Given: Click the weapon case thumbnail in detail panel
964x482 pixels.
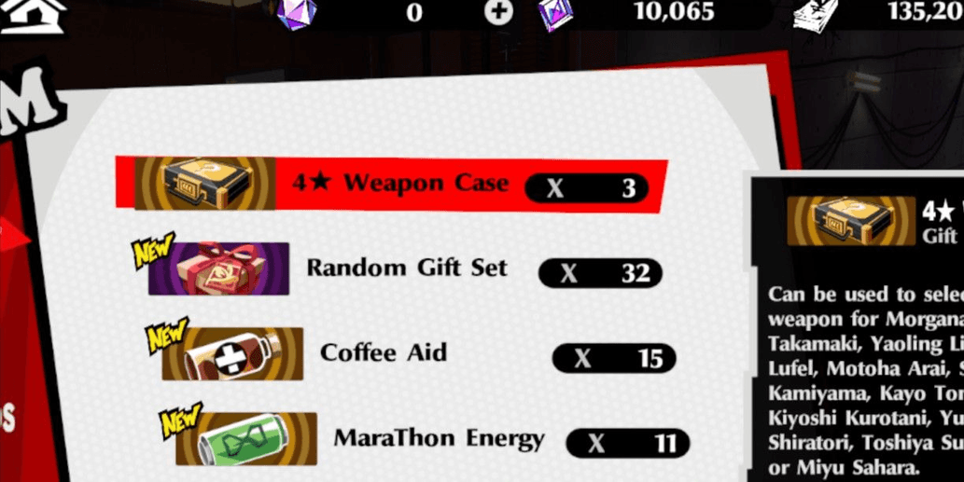Looking at the screenshot, I should [x=851, y=221].
